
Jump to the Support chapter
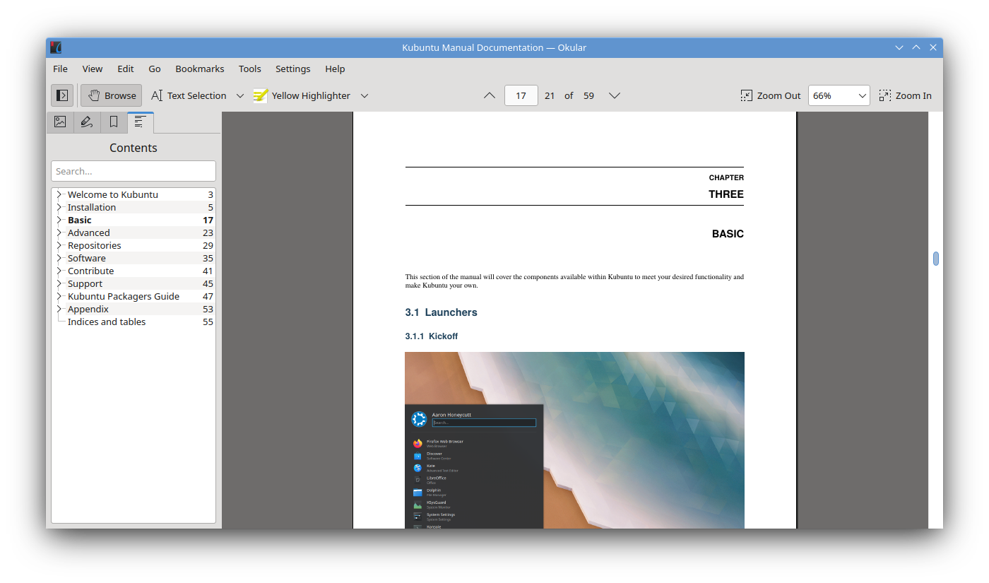tap(85, 283)
